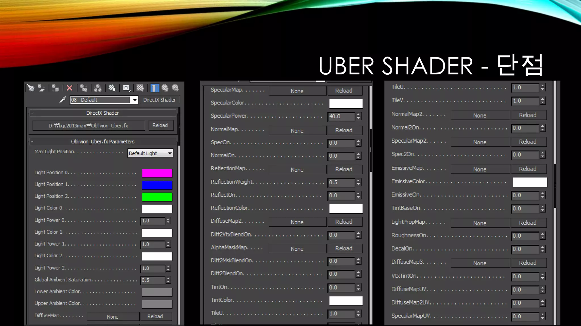Reload the Oblivion_Uber.fx shader file
The height and width of the screenshot is (326, 581).
160,125
